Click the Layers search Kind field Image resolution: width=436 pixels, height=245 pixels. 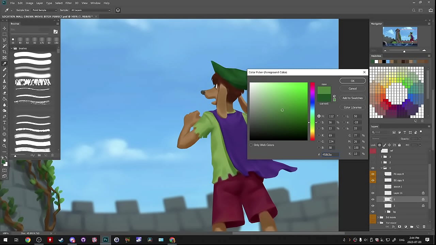(381, 132)
